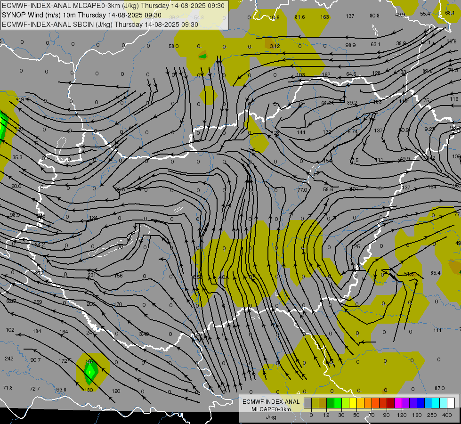461x424 pixels.
Task: Click the map value 10.6
Action: (275, 17)
